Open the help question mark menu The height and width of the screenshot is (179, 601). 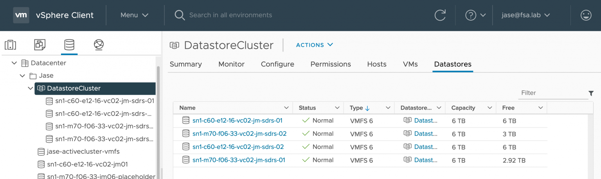click(x=475, y=15)
